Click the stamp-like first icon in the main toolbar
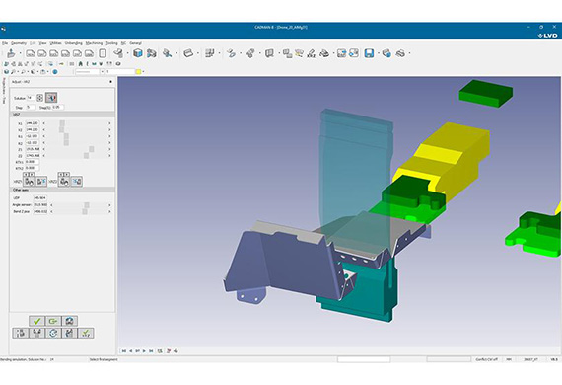The height and width of the screenshot is (385, 562). 11,53
